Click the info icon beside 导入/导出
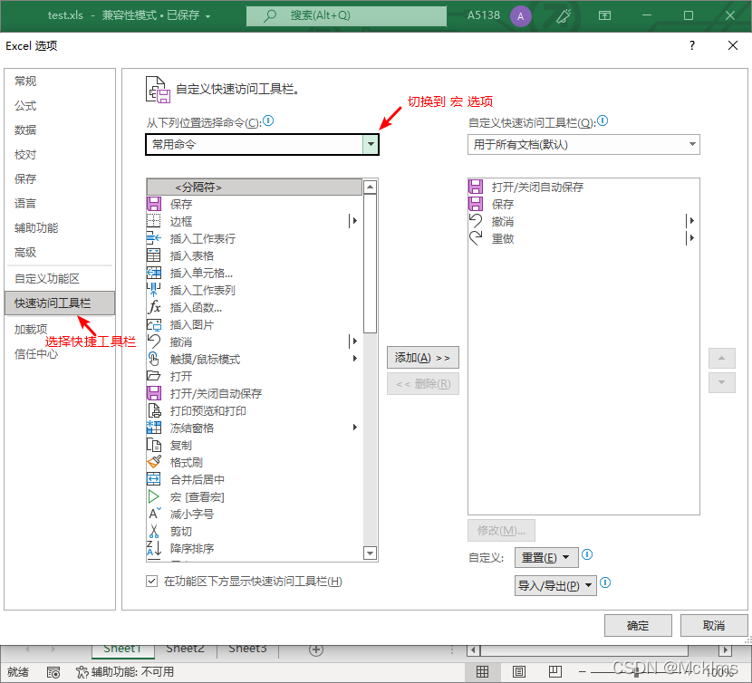The image size is (752, 683). (605, 582)
